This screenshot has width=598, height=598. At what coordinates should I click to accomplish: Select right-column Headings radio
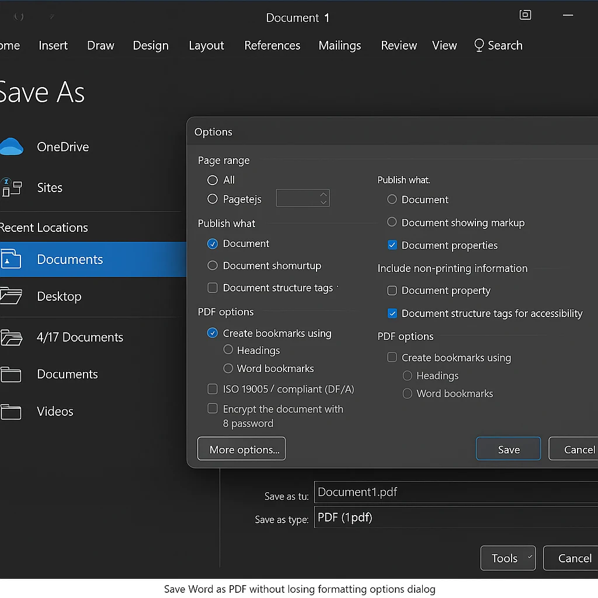407,376
